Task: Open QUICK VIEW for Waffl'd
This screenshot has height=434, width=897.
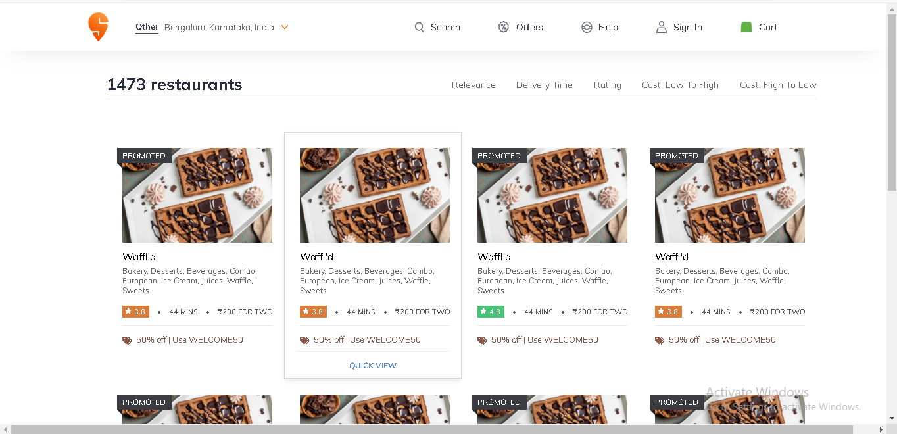Action: [372, 365]
